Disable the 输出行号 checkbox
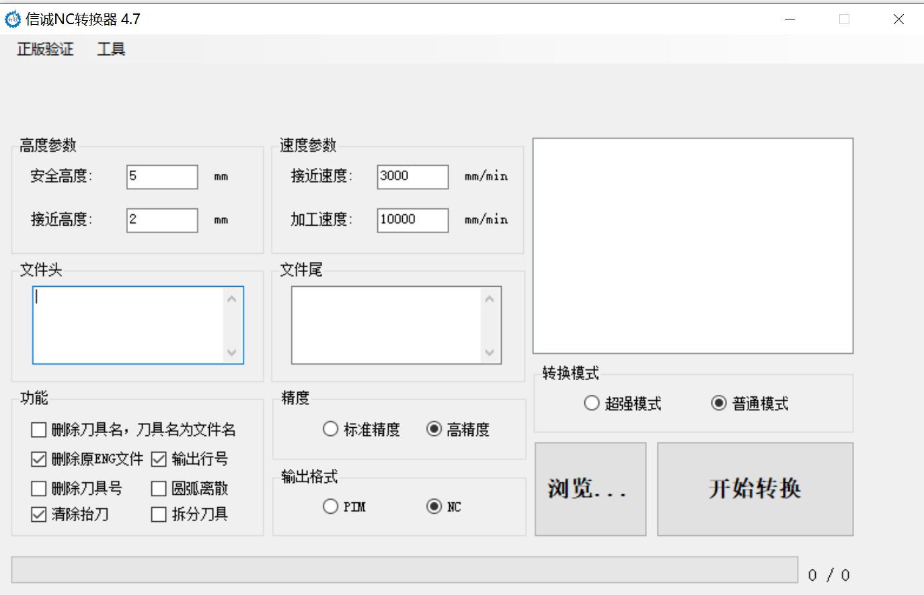Screen dimensions: 924x595 (x=159, y=459)
